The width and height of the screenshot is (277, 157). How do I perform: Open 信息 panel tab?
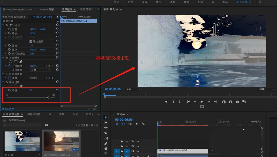62,114
